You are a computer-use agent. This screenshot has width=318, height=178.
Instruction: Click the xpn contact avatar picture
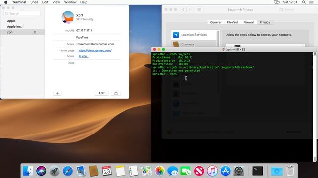point(68,17)
